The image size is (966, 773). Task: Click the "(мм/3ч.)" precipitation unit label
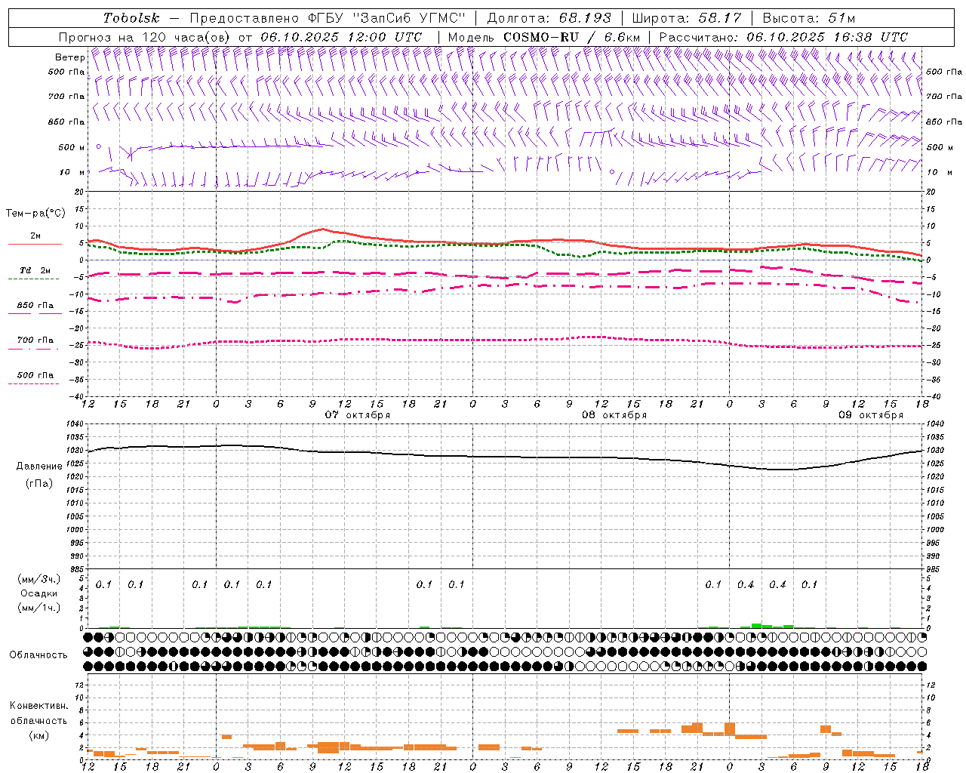click(38, 579)
